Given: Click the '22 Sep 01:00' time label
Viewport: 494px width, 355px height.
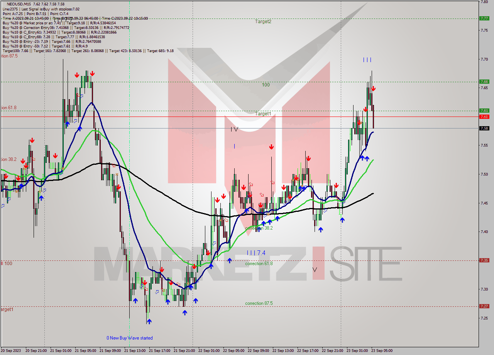Looking at the screenshot, I should [208, 351].
